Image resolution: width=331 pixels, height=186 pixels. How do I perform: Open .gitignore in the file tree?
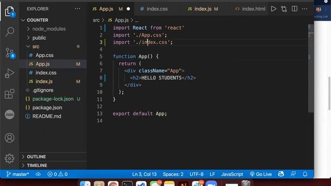pos(53,90)
